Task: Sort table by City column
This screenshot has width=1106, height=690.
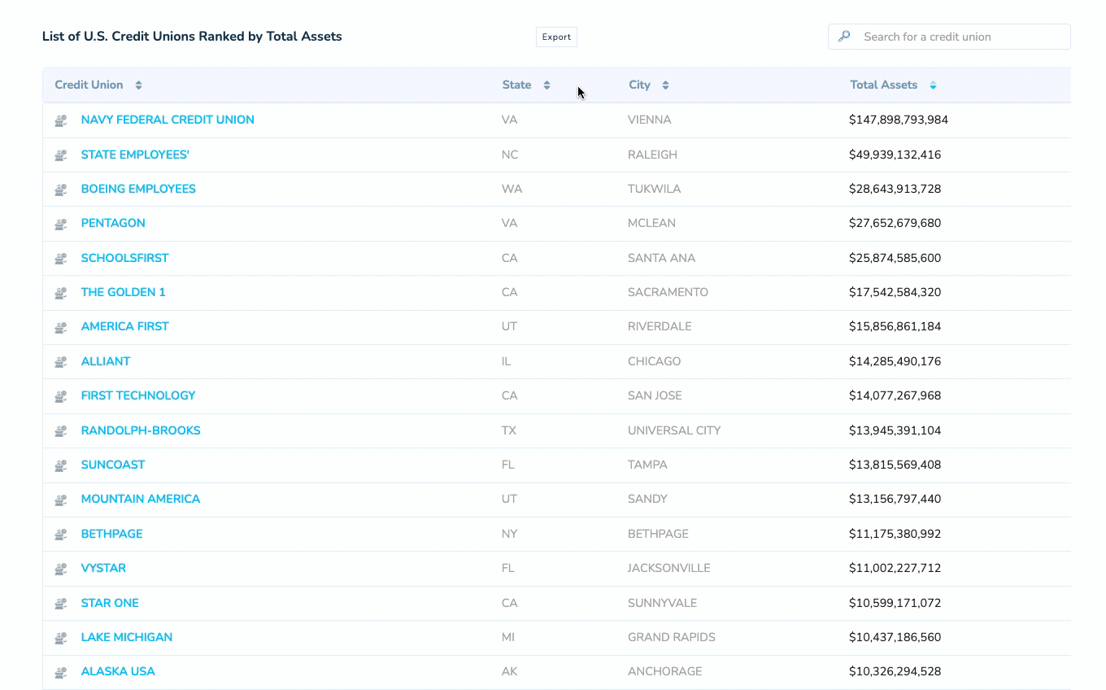Action: pos(665,85)
